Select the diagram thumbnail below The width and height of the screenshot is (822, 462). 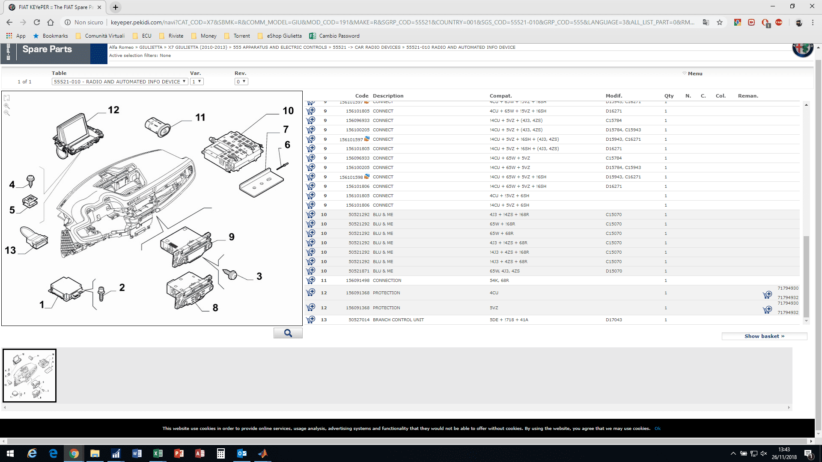click(30, 376)
